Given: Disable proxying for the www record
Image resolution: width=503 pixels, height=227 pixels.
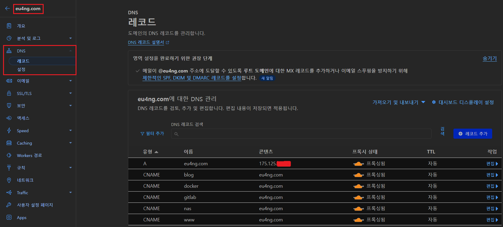Looking at the screenshot, I should [358, 219].
